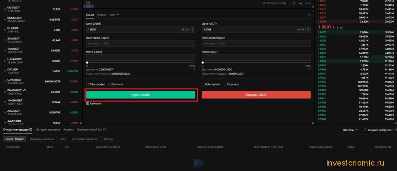Click the 0.9993 bid price row
Image resolution: width=397 pixels, height=171 pixels.
(x=356, y=90)
